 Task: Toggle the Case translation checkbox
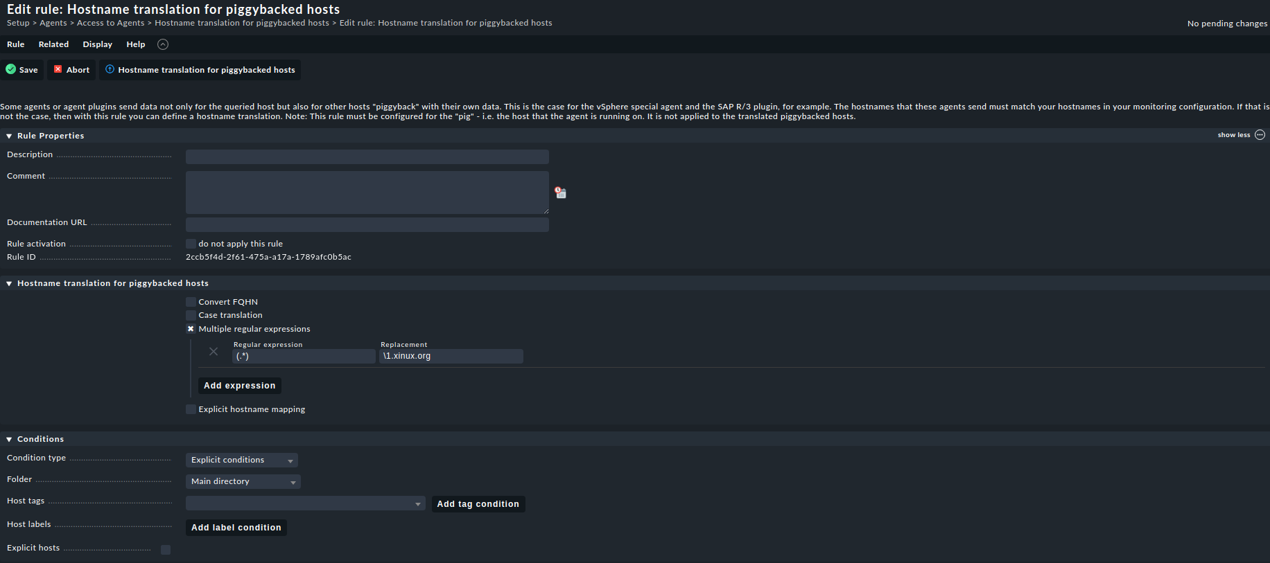click(x=191, y=315)
